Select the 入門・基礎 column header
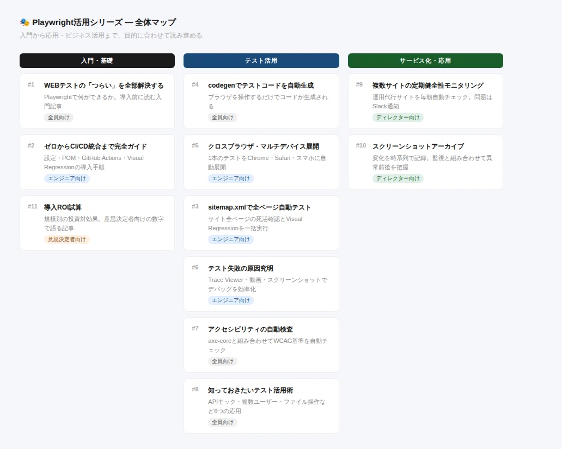Screen dimensions: 562x449 (x=97, y=60)
